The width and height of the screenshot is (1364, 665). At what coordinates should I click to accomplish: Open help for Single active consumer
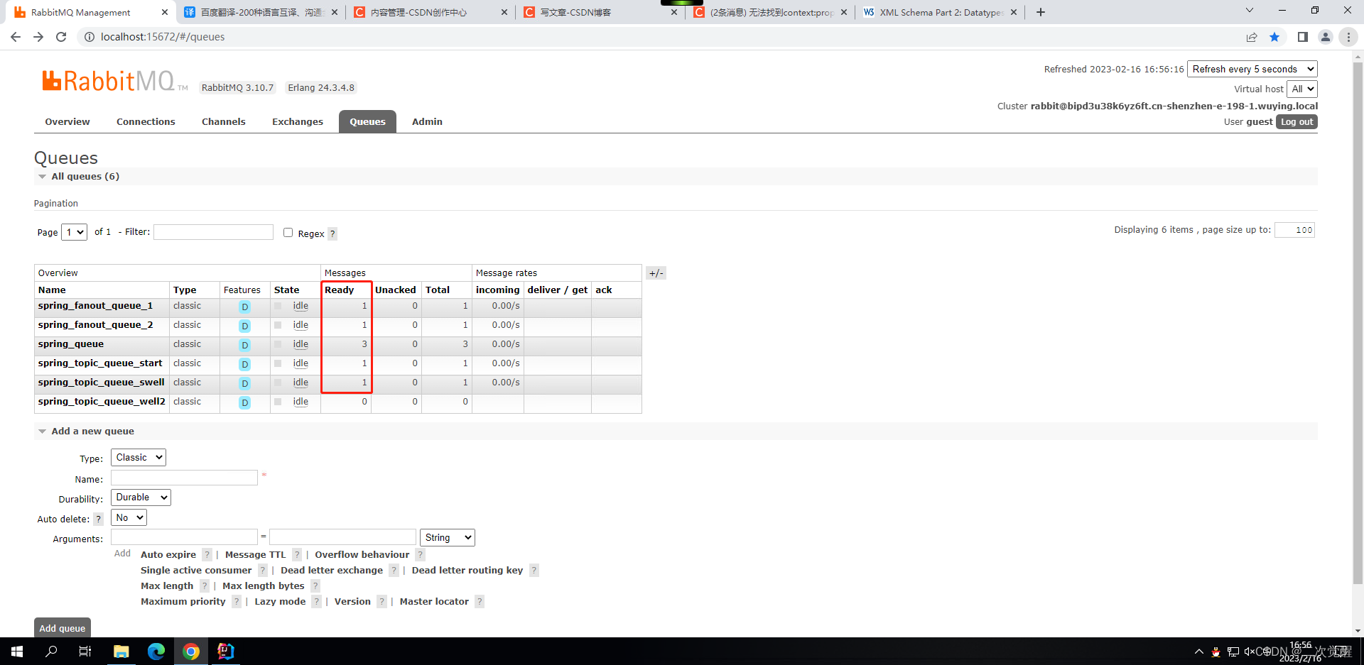coord(263,570)
